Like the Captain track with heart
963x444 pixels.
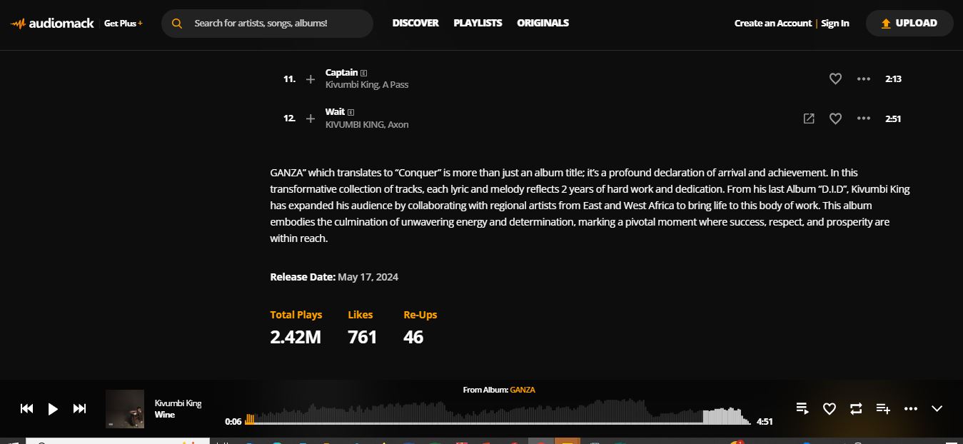coord(835,79)
